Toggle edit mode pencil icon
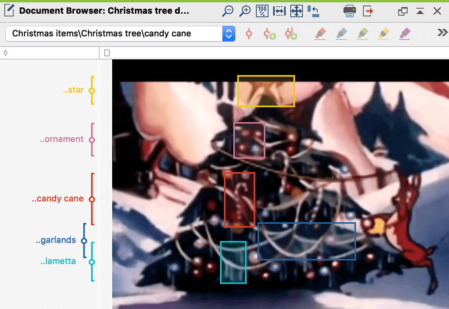449x309 pixels. point(9,11)
